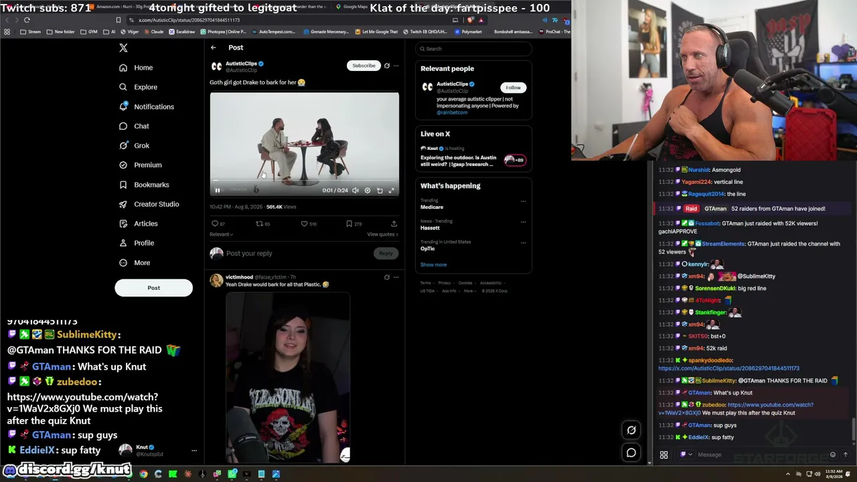The width and height of the screenshot is (857, 482).
Task: Open more options for OpTic trend
Action: point(523,242)
